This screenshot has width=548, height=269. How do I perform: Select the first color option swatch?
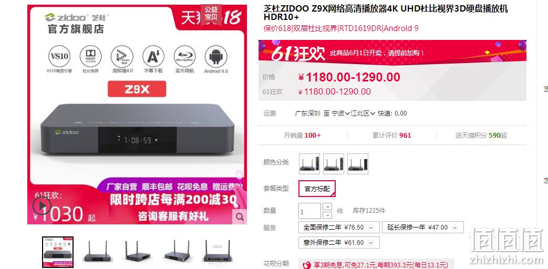pos(309,164)
